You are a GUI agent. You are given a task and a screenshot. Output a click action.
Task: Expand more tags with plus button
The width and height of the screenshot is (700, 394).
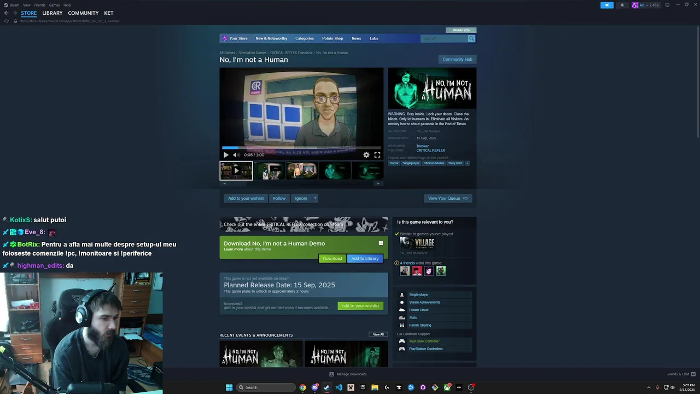(x=467, y=163)
